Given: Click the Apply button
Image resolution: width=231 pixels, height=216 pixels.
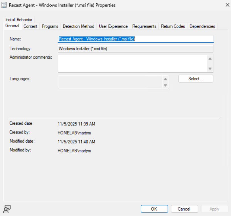Looking at the screenshot, I should click(x=215, y=209).
